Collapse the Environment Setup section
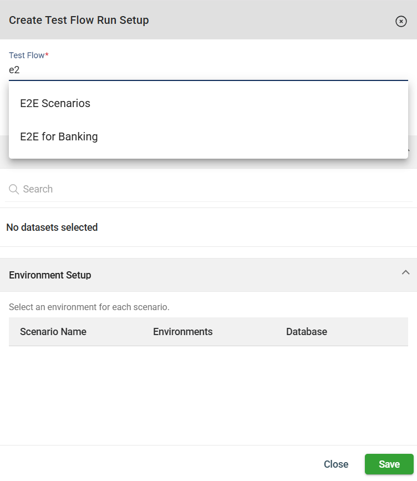Image resolution: width=417 pixels, height=481 pixels. (x=405, y=272)
